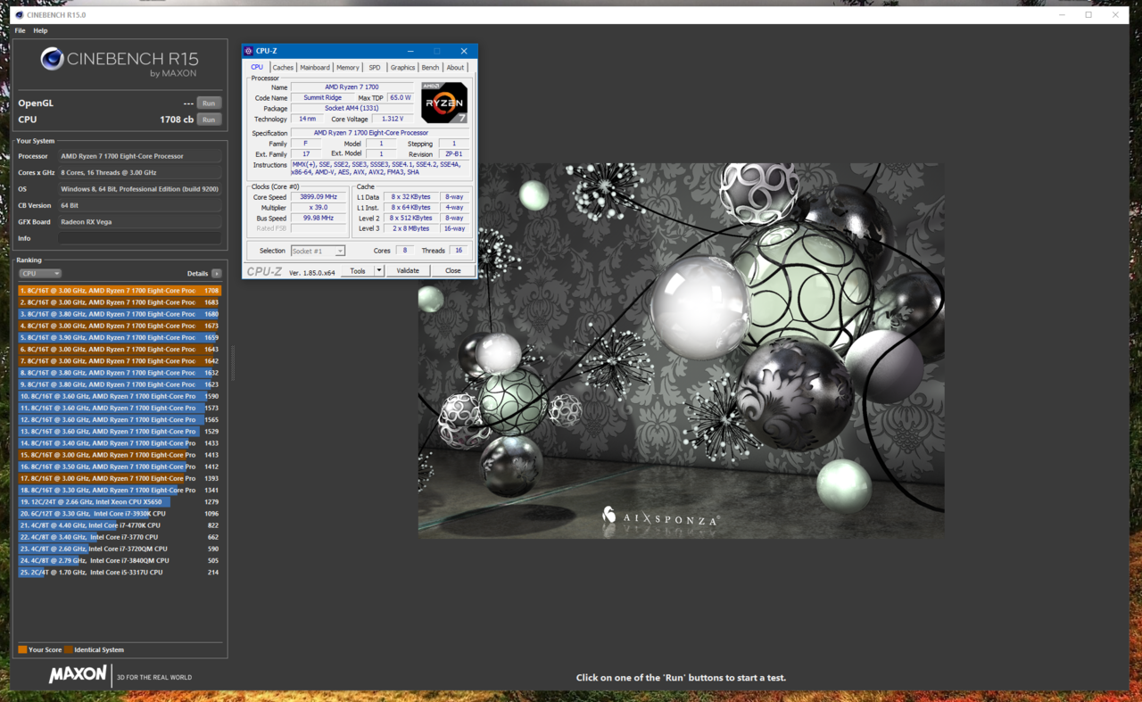Select the Graphics tab in CPU-Z
Image resolution: width=1142 pixels, height=702 pixels.
402,67
